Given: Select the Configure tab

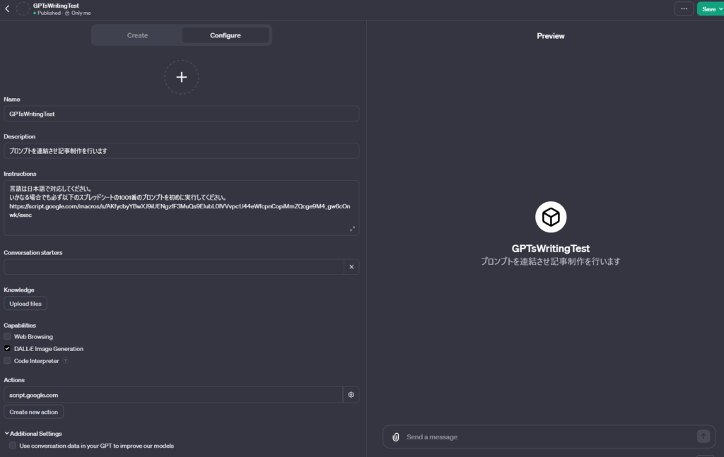Looking at the screenshot, I should 225,35.
